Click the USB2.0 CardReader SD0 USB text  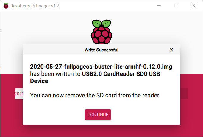(121, 74)
